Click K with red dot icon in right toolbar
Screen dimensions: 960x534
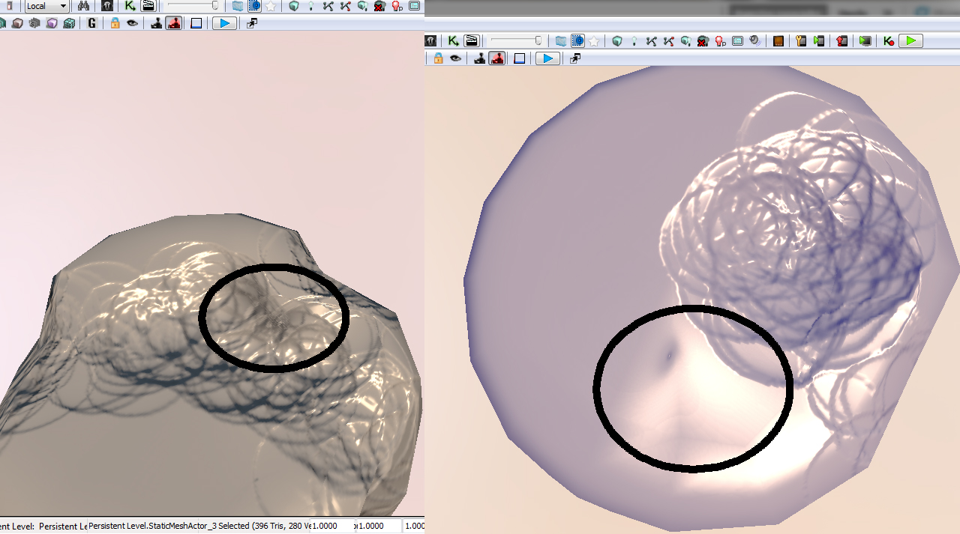tap(889, 41)
